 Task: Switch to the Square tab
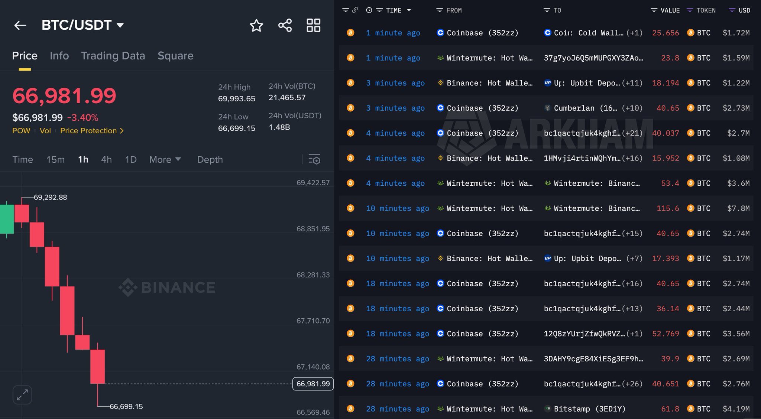coord(175,56)
